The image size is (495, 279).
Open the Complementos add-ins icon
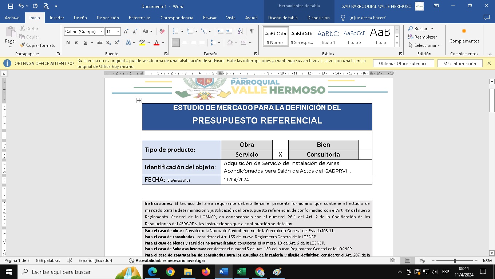(464, 35)
